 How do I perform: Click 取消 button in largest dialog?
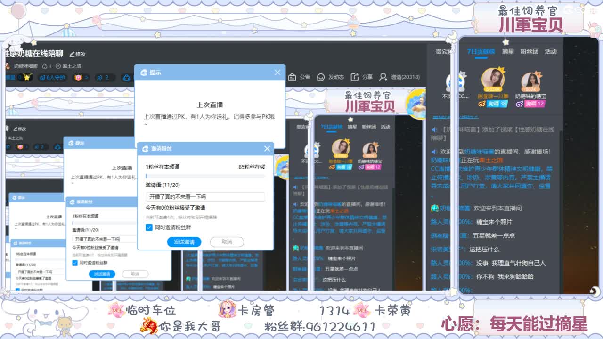[x=227, y=242]
